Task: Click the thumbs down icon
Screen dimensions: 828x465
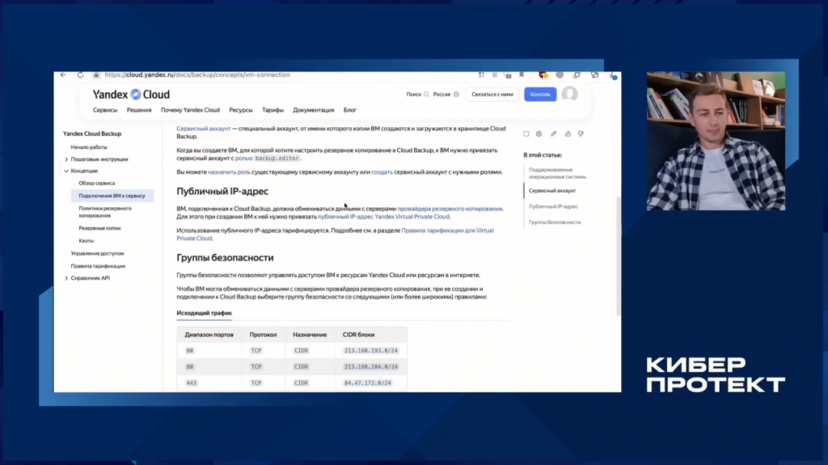Action: pos(581,134)
